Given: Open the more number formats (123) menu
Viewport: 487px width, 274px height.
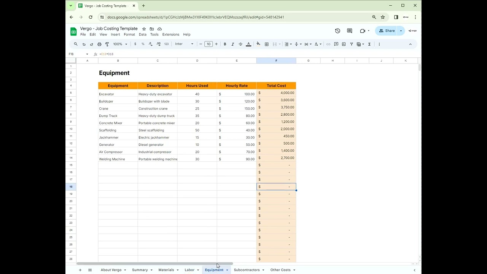Looking at the screenshot, I should pyautogui.click(x=166, y=44).
